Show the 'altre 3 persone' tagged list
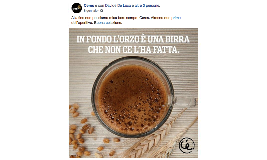 [x=147, y=5]
